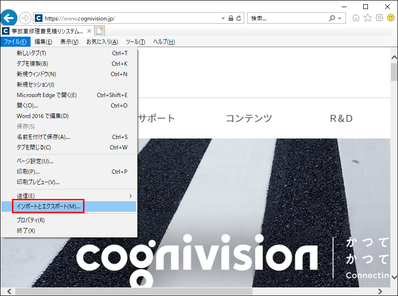398x296 pixels.
Task: Choose 開く(O)... menu item
Action: coord(69,106)
